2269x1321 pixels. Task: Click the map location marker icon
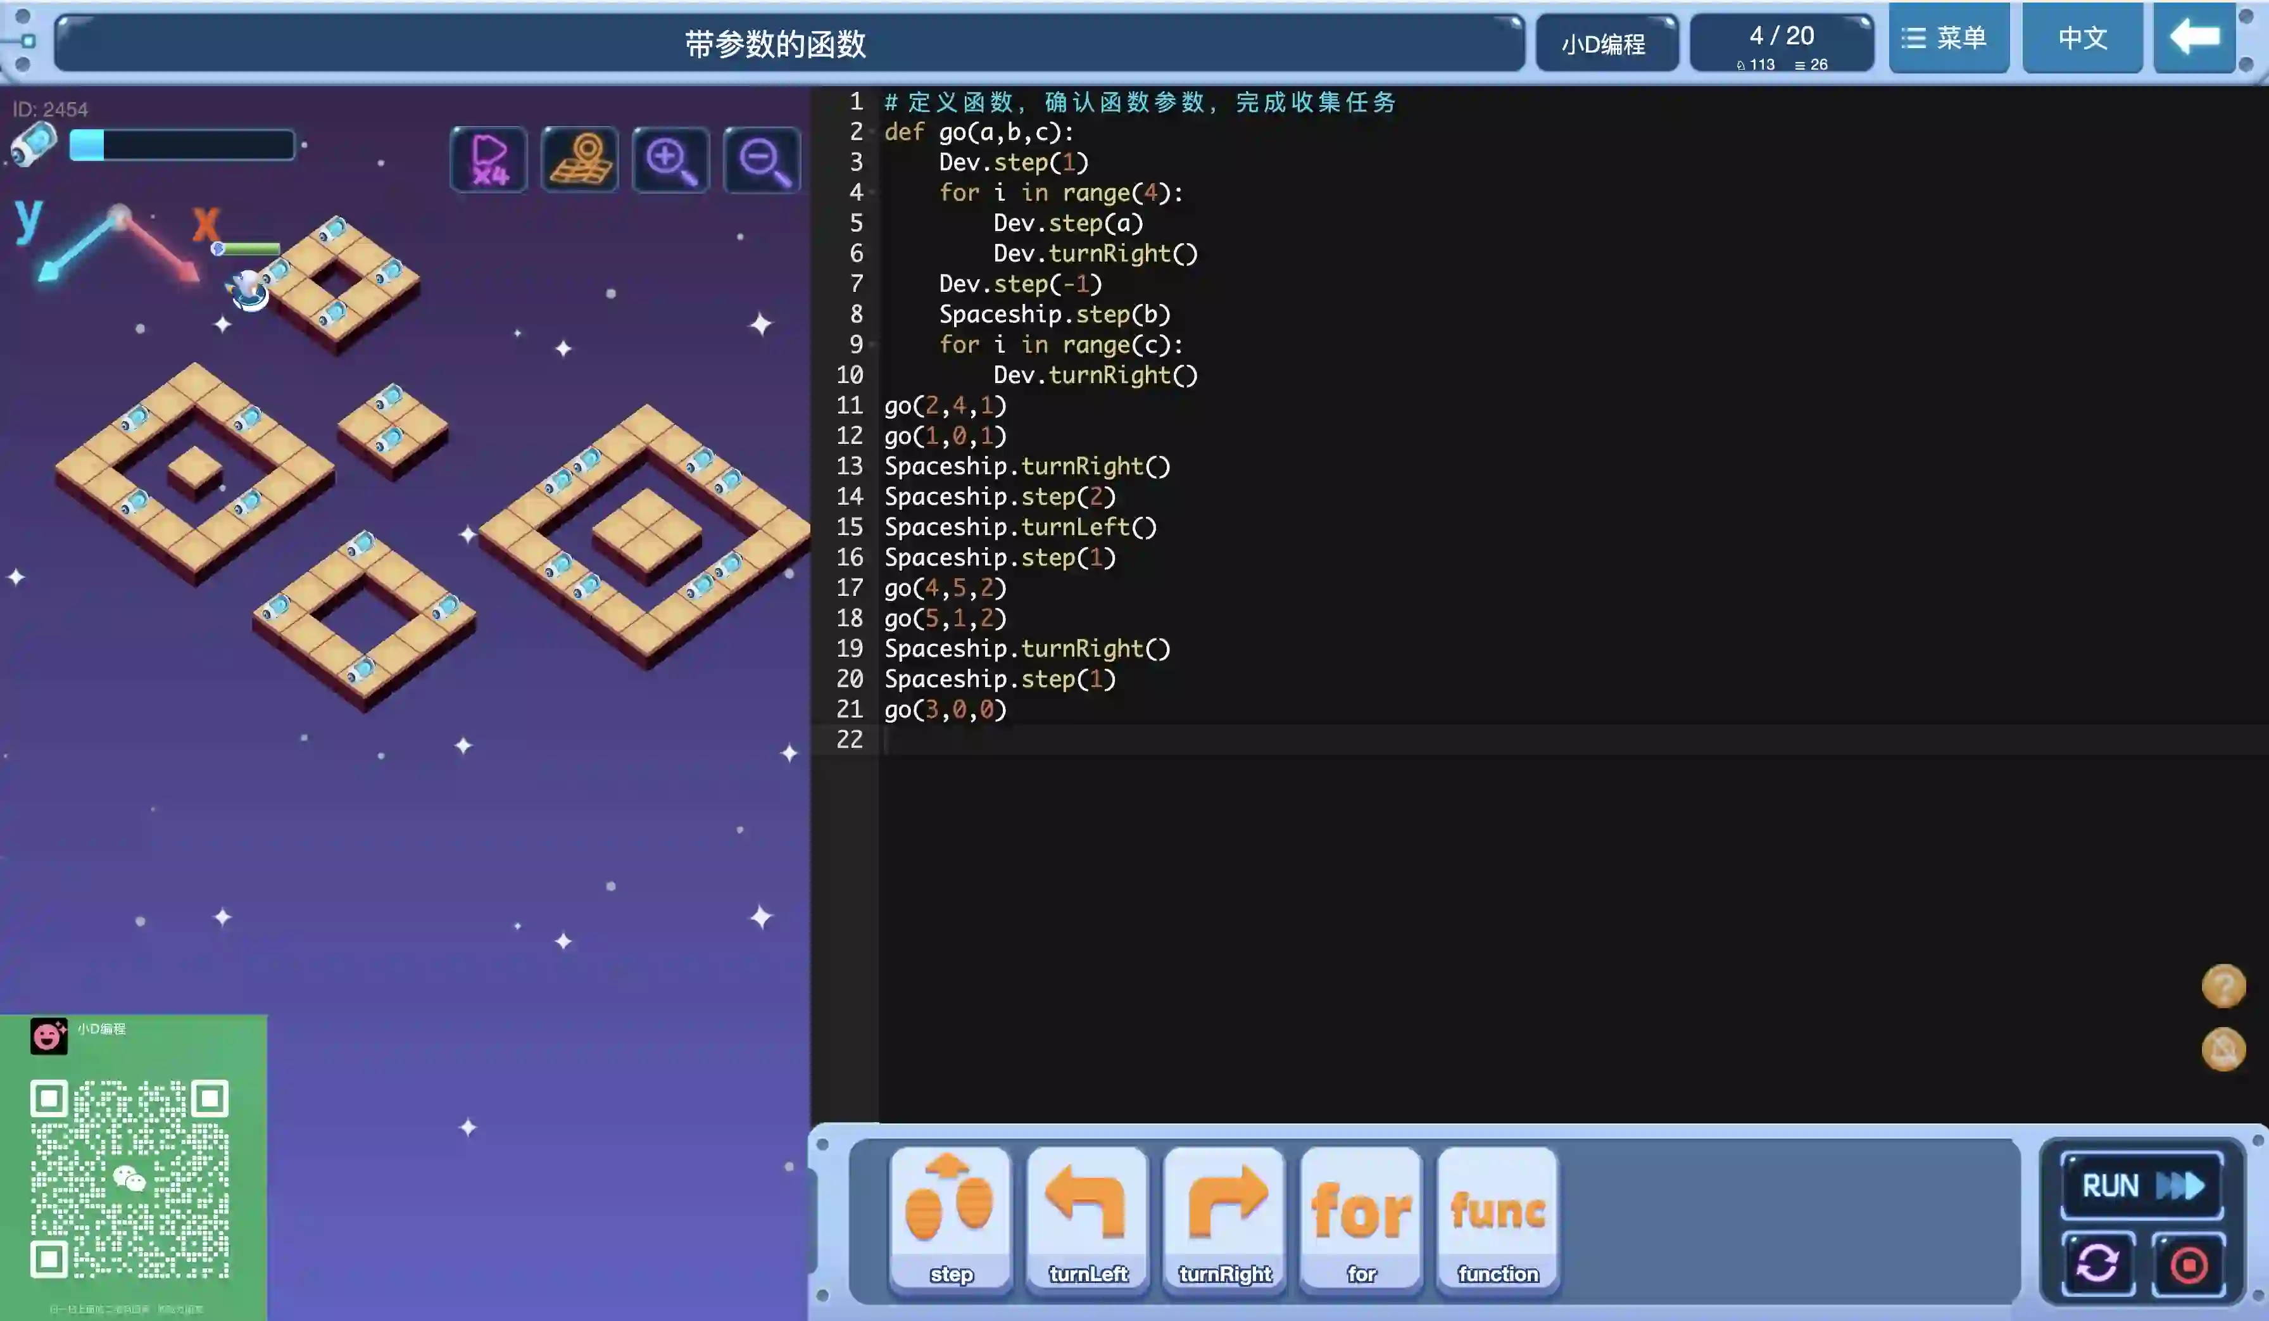tap(580, 160)
